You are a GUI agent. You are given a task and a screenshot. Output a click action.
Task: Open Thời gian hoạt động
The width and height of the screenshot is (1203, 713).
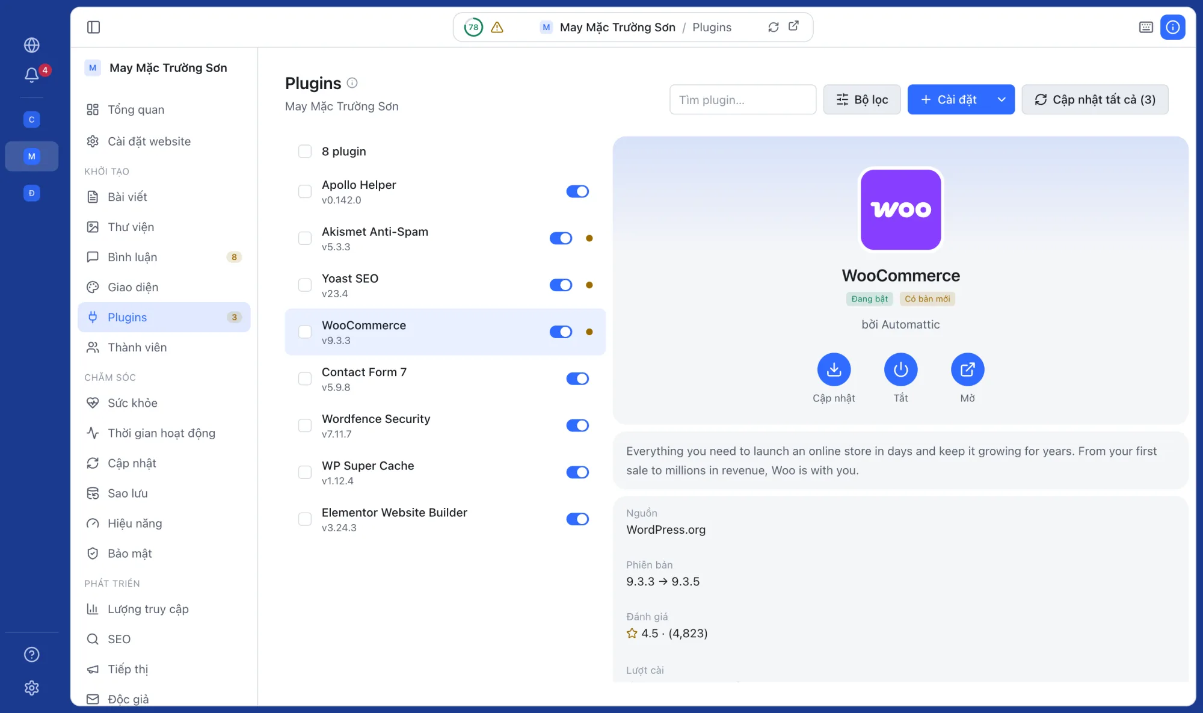click(x=164, y=433)
